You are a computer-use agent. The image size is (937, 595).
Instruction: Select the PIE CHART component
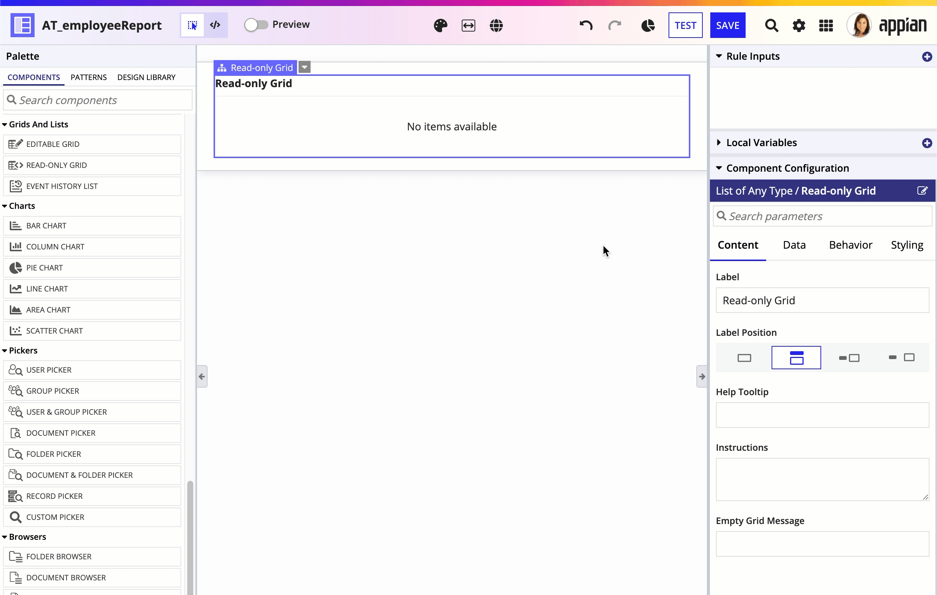pos(92,268)
